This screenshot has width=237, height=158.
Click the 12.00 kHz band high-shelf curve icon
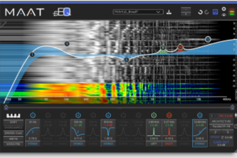point(200,132)
